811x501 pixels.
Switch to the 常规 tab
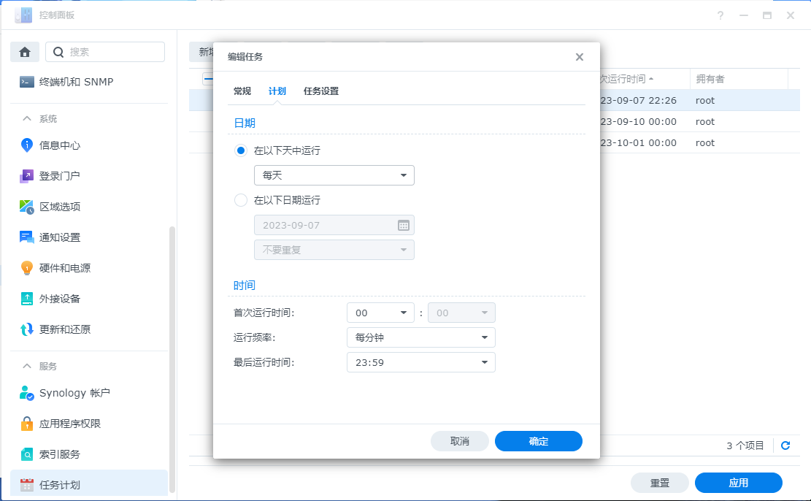242,91
